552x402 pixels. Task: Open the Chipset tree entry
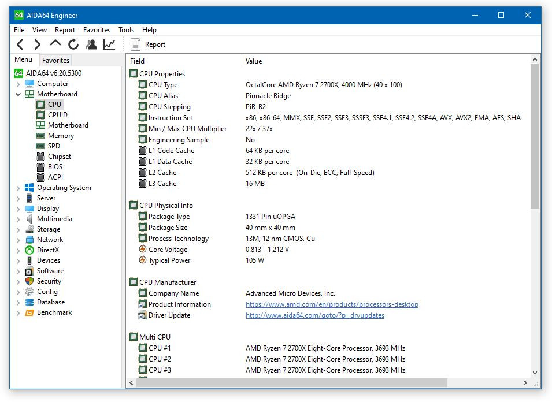pos(60,157)
